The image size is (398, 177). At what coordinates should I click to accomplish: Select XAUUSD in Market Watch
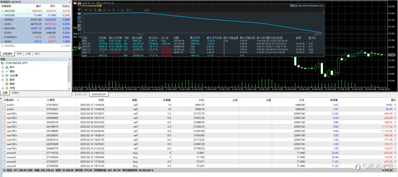35,11
